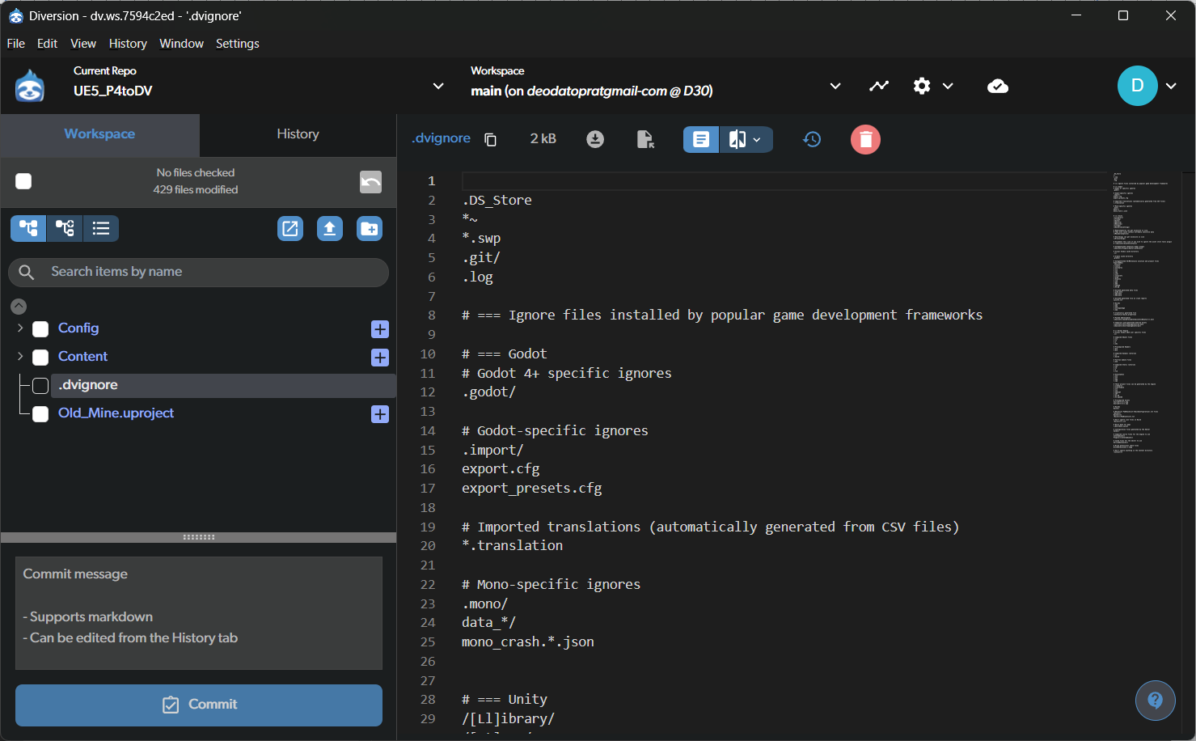Screen dimensions: 1196x741
Task: Click the Search items by name field
Action: (x=210, y=272)
